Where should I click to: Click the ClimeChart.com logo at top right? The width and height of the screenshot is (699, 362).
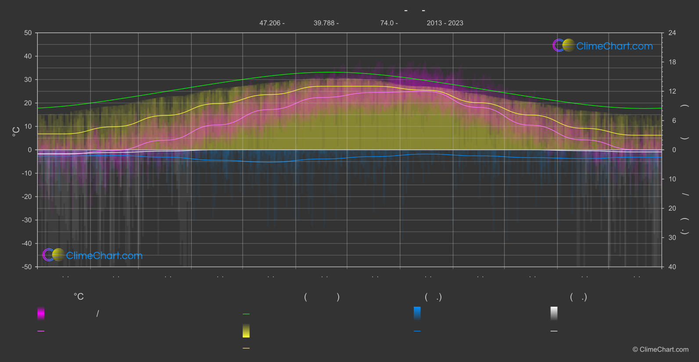pos(602,46)
